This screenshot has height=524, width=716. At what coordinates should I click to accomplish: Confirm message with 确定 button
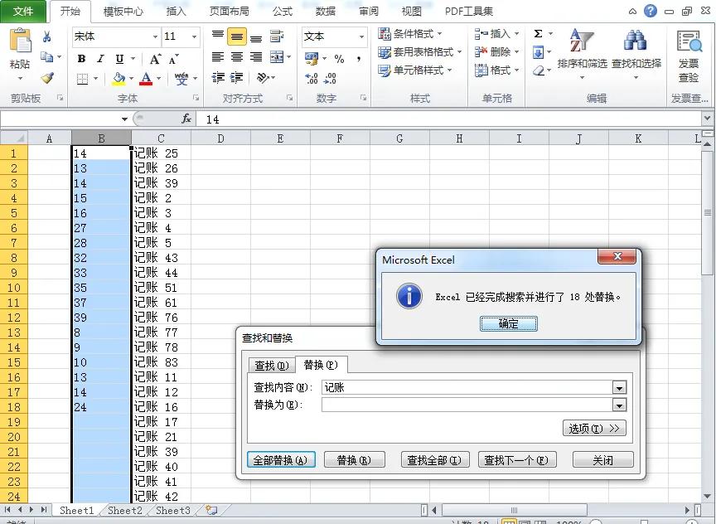click(508, 323)
